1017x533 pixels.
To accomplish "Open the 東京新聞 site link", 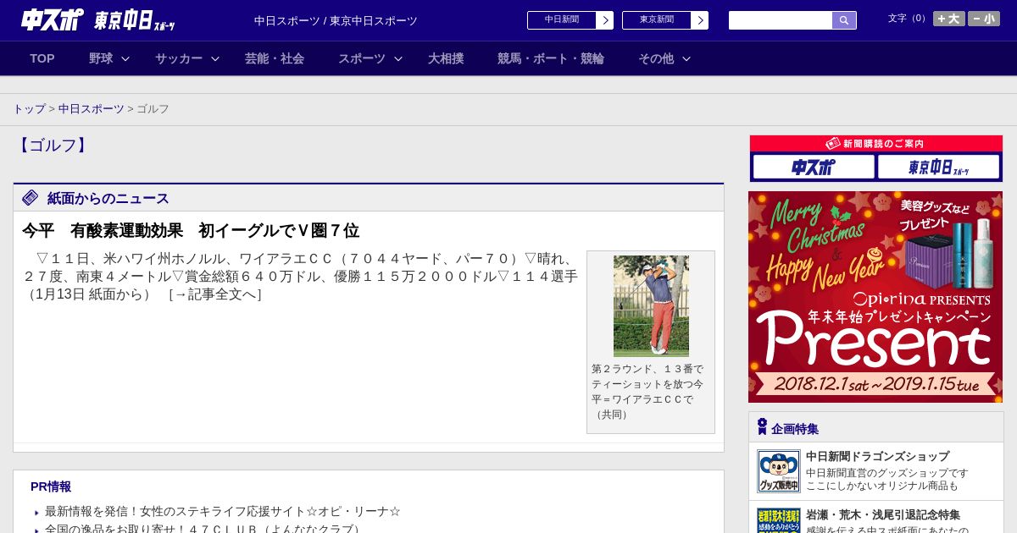I will (657, 20).
